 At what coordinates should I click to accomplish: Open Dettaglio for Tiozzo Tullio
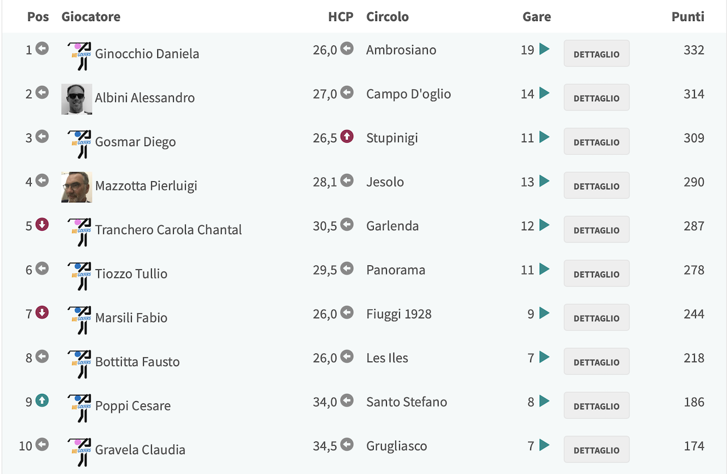[x=596, y=273]
